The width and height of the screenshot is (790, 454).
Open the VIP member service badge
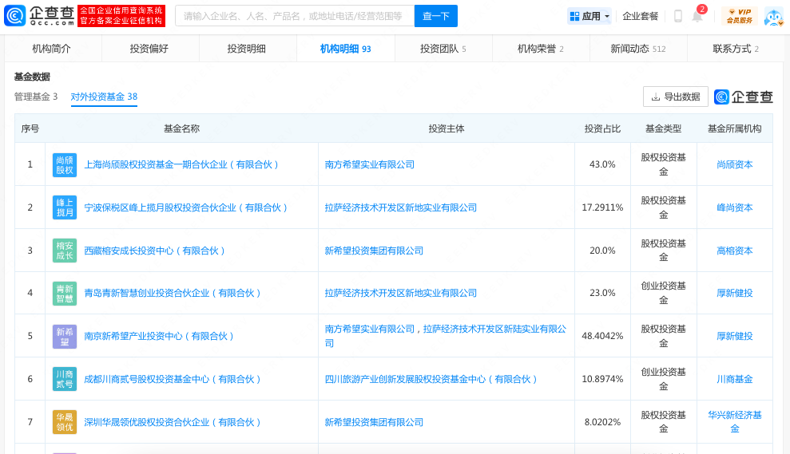click(x=739, y=16)
